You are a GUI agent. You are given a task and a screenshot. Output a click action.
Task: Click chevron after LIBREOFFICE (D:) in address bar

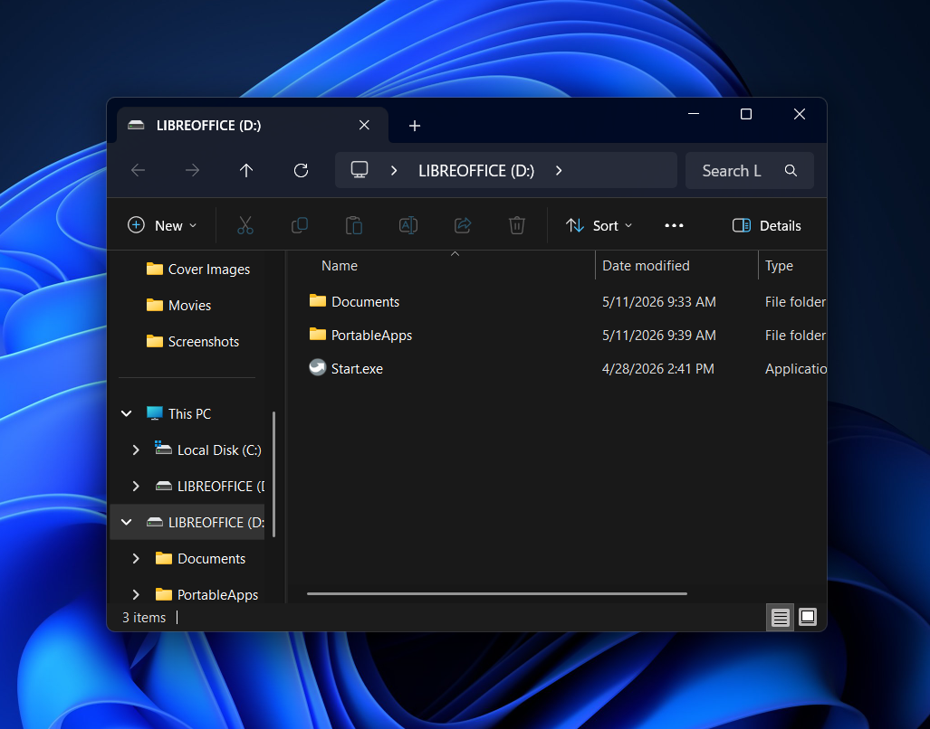559,171
